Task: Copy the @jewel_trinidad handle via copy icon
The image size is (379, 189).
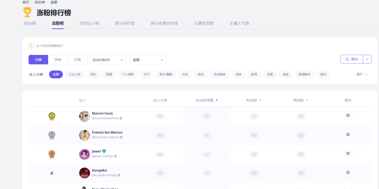Action: click(x=115, y=156)
